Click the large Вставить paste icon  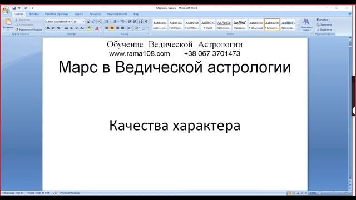pyautogui.click(x=8, y=22)
